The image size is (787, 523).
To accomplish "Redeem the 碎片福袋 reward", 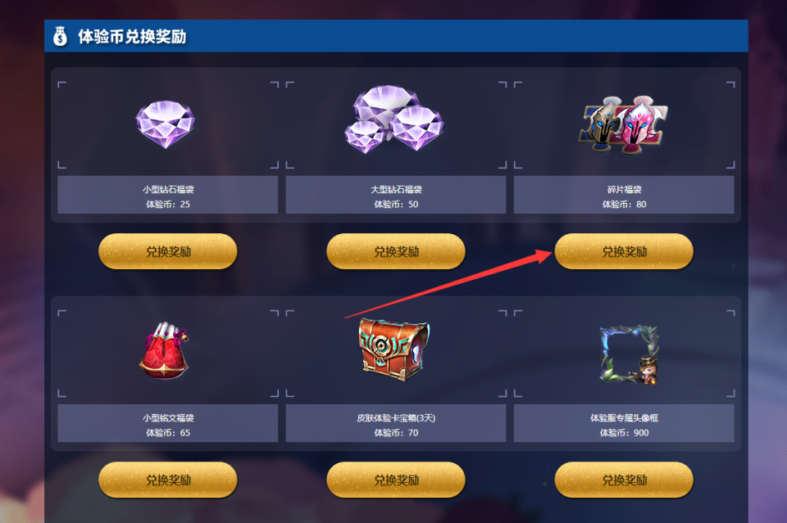I will [x=624, y=251].
